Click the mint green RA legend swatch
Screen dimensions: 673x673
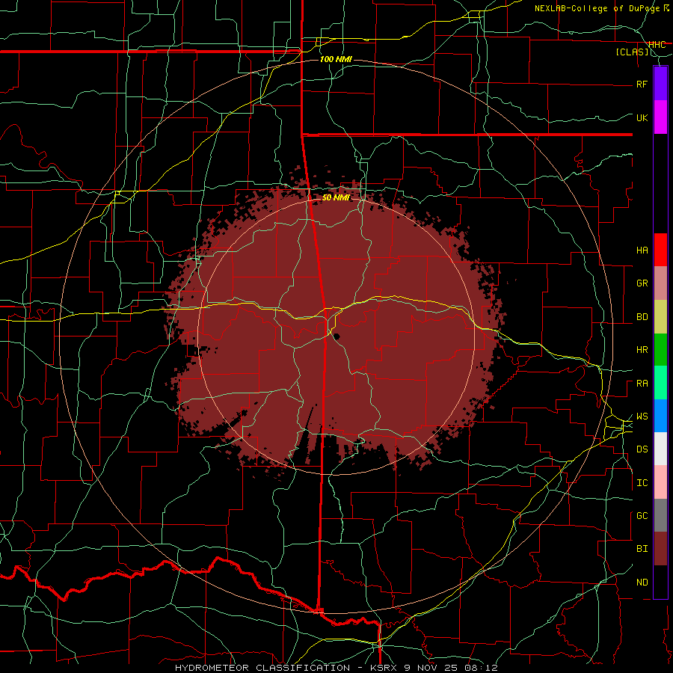coord(660,383)
